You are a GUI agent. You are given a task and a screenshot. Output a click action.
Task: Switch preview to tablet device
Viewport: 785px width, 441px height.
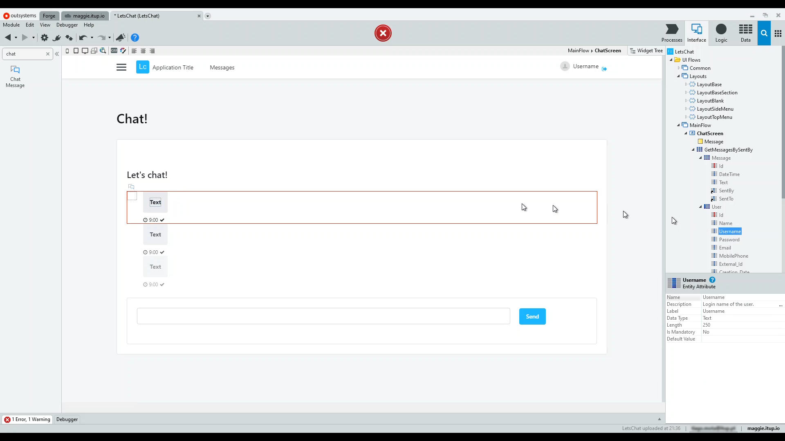[x=76, y=51]
